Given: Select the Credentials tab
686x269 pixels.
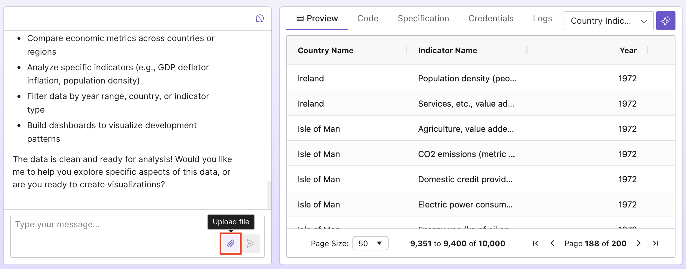Looking at the screenshot, I should coord(491,19).
